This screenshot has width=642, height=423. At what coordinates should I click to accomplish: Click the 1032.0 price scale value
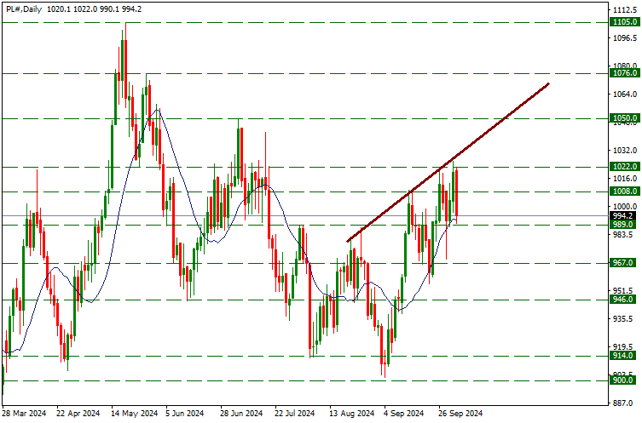click(625, 151)
